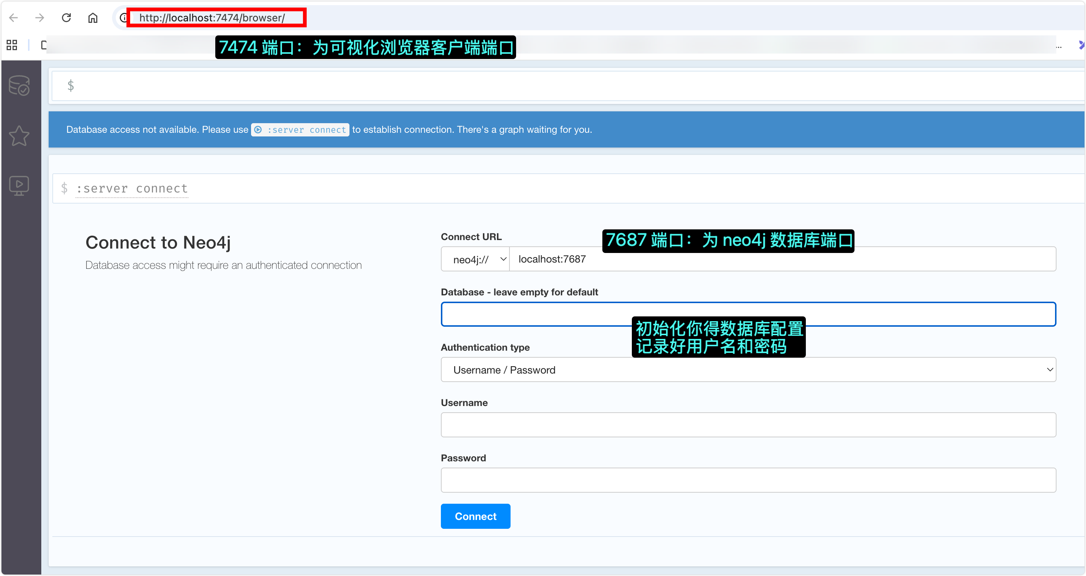
Task: Expand the Authentication type dropdown
Action: tap(748, 370)
